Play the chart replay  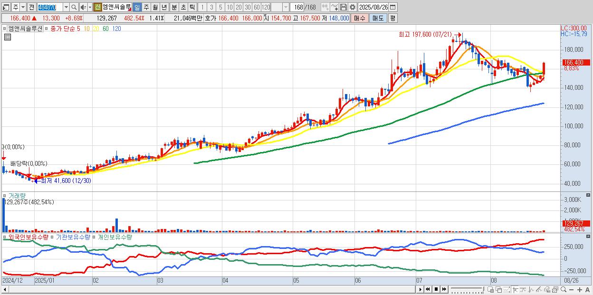[420, 290]
